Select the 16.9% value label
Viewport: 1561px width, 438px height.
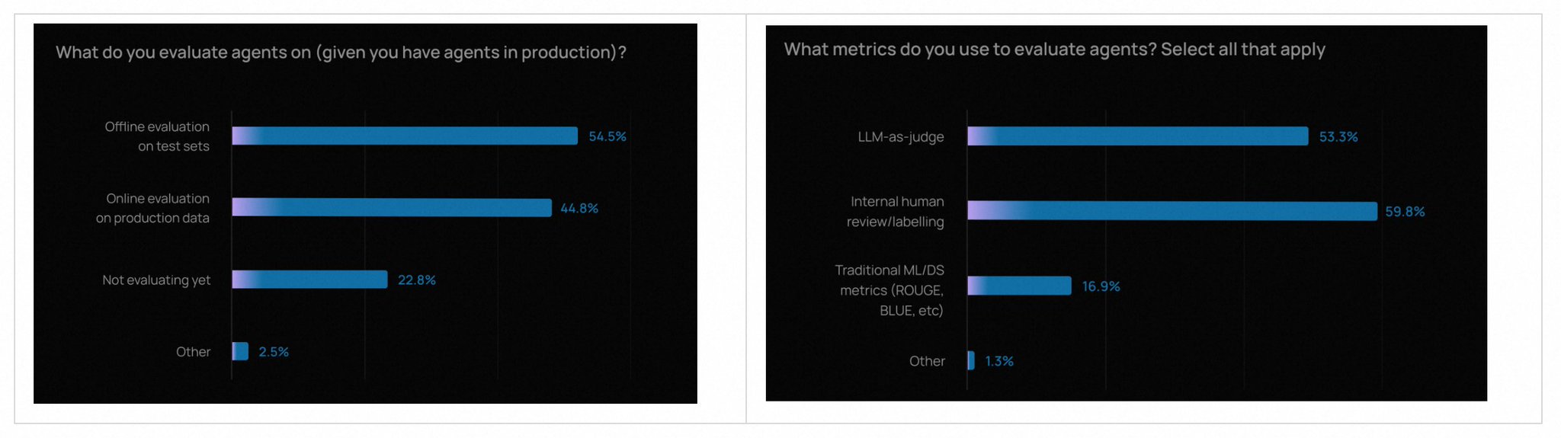pyautogui.click(x=1101, y=286)
